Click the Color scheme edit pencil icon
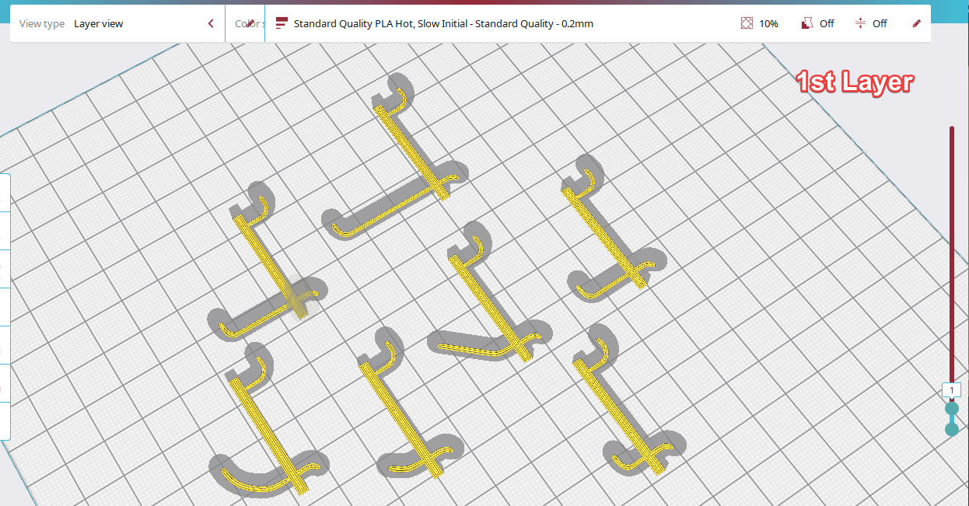Image resolution: width=969 pixels, height=506 pixels. point(250,23)
